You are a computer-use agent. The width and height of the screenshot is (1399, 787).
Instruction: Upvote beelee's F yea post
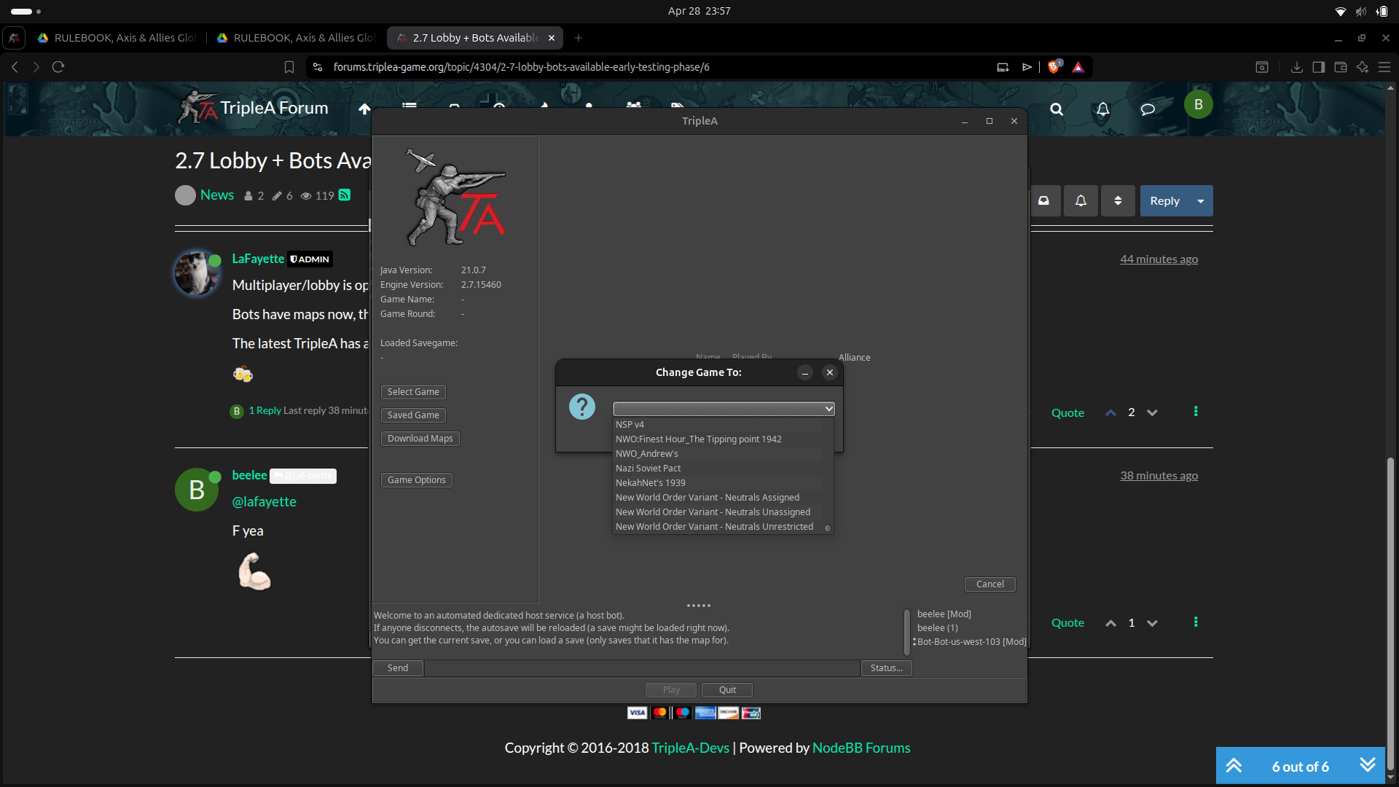click(x=1110, y=623)
